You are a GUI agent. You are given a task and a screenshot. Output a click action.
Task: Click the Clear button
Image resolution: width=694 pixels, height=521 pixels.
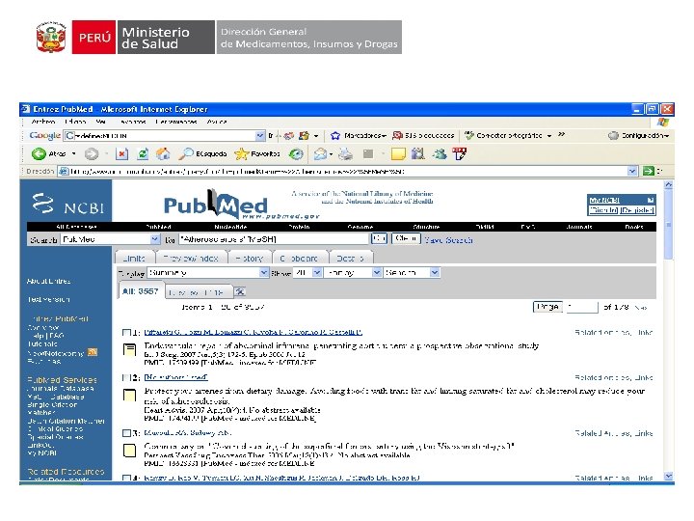pyautogui.click(x=406, y=239)
